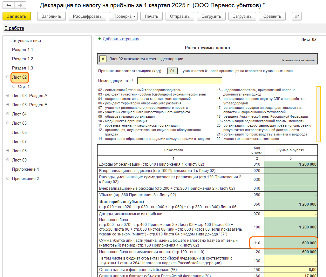Expand the Лист 04 tree node
Screen dimensions: 326x277
tap(8, 114)
